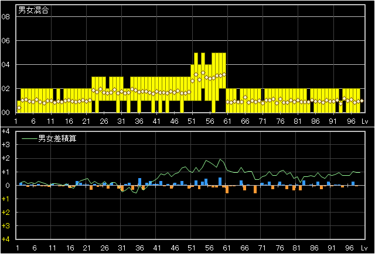
Task: Click x-axis label 21 under the 男女混合 chart
Action: pos(86,121)
